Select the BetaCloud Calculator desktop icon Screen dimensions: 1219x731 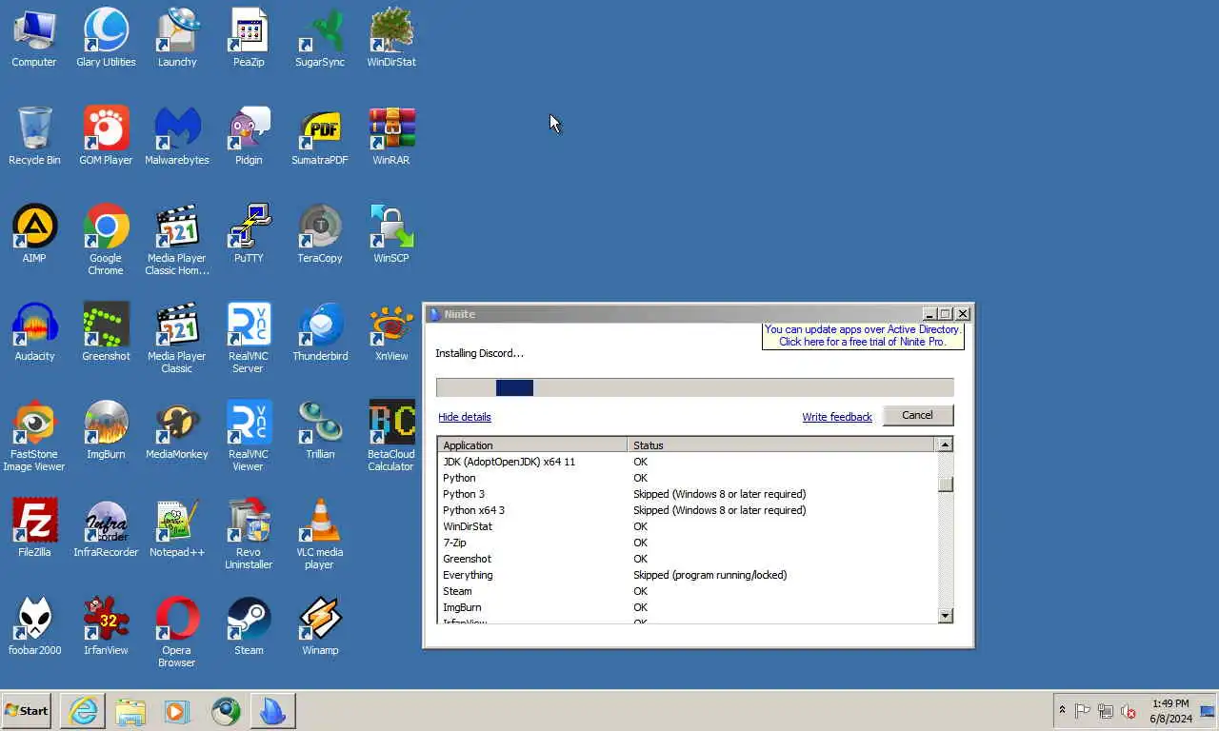point(391,436)
